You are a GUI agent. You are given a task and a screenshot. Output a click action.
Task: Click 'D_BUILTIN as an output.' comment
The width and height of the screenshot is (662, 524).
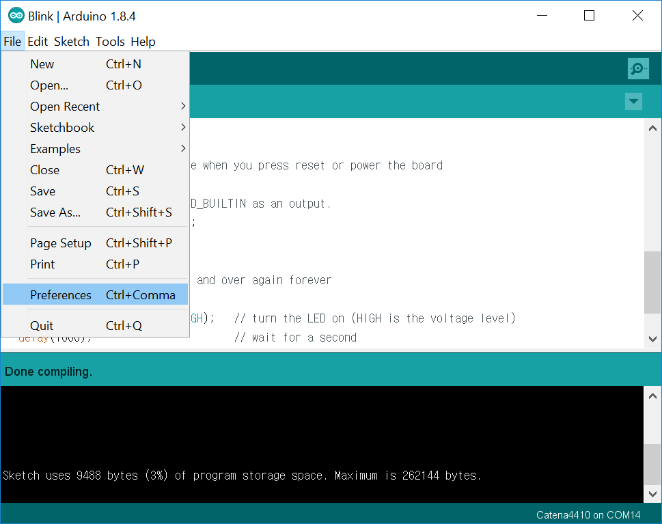click(x=260, y=204)
